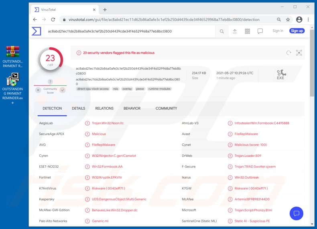Click the browser back arrow
317x229 pixels.
35,20
